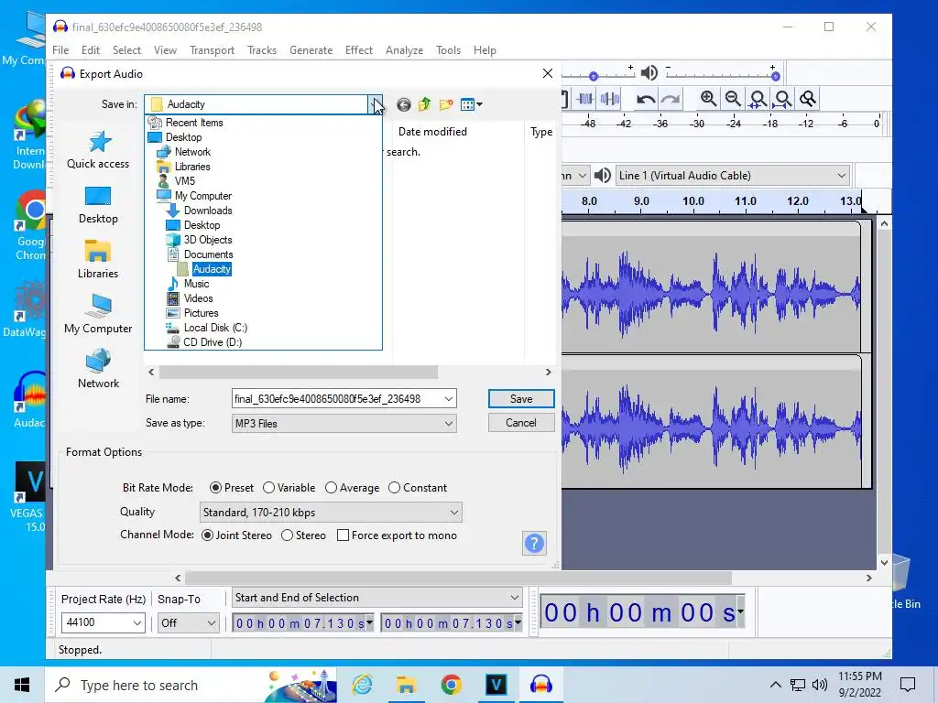Click 10.0 mark on timeline ruler
The height and width of the screenshot is (703, 938).
click(693, 200)
